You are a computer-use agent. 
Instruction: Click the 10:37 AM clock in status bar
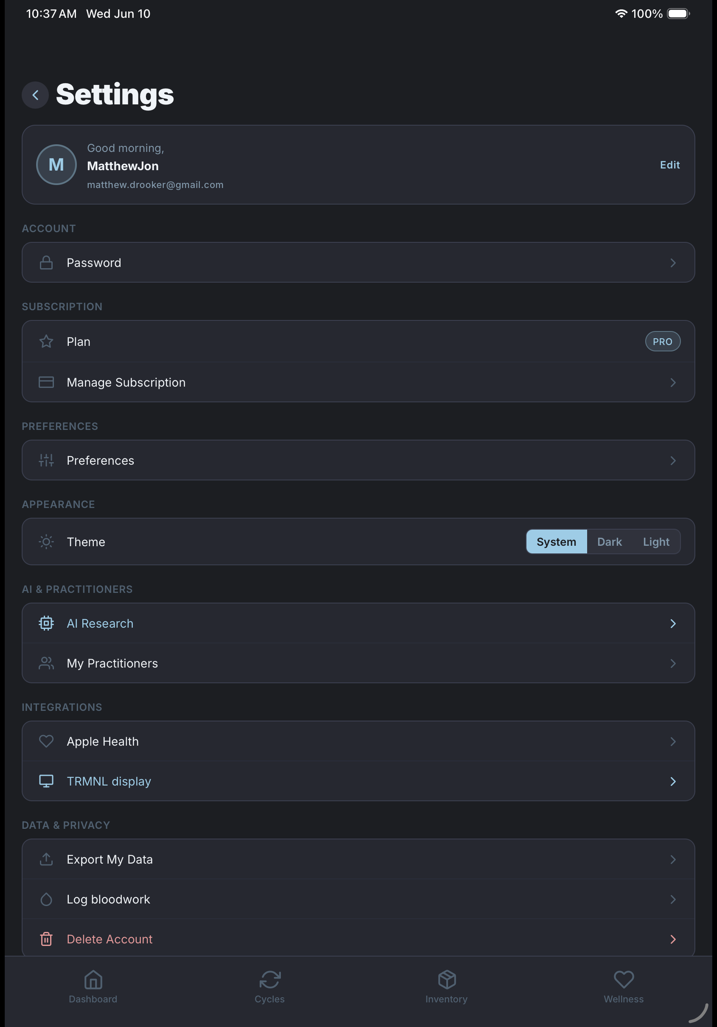[52, 13]
